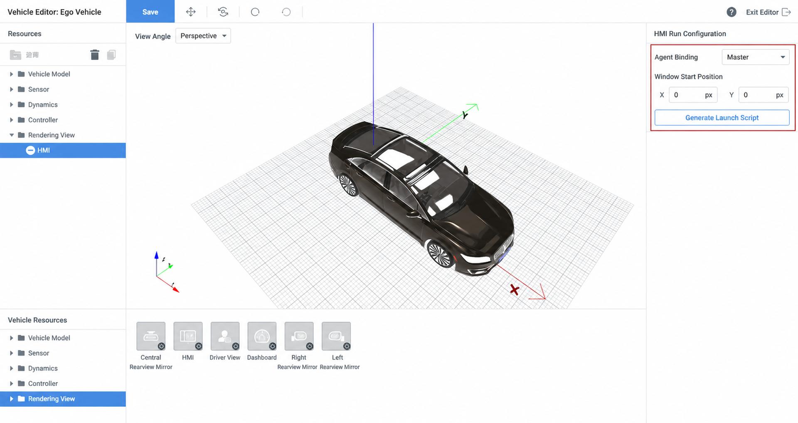Image resolution: width=798 pixels, height=423 pixels.
Task: Click the black car model in viewport
Action: point(422,200)
